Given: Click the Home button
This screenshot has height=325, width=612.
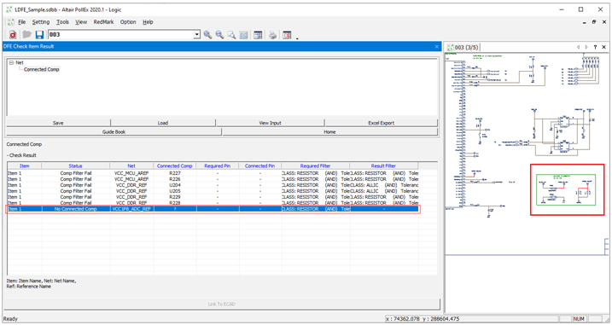Looking at the screenshot, I should [329, 132].
